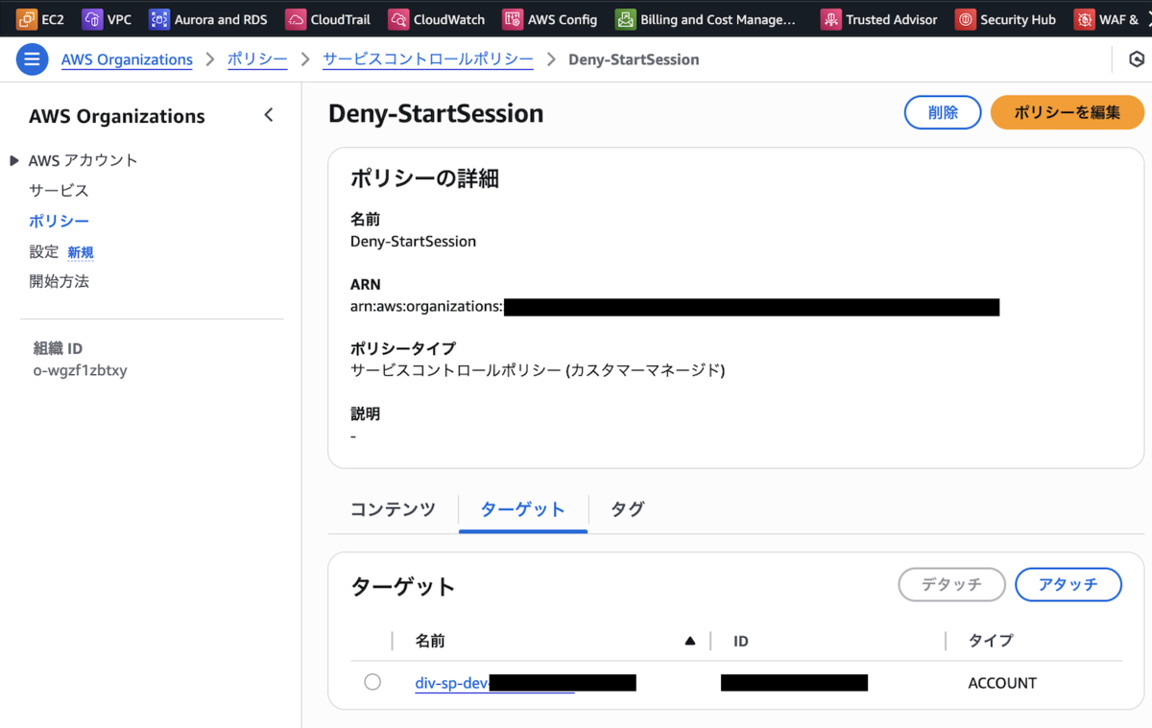The image size is (1152, 728).
Task: Open the Security Hub shortcut icon
Action: (965, 18)
